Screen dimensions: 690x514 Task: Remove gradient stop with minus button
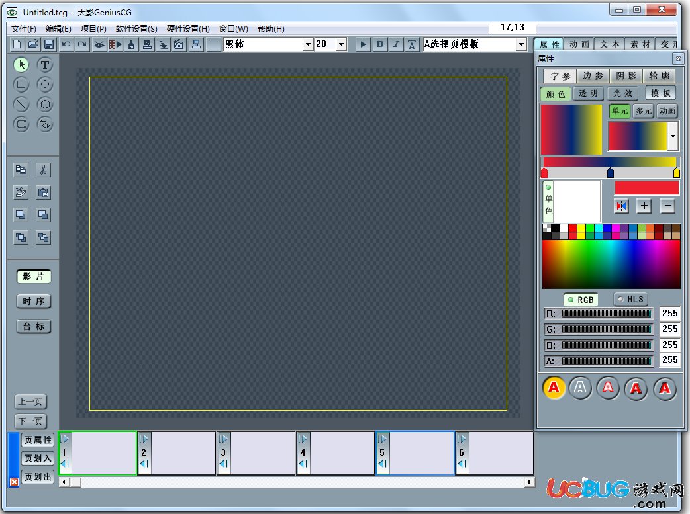click(x=667, y=206)
